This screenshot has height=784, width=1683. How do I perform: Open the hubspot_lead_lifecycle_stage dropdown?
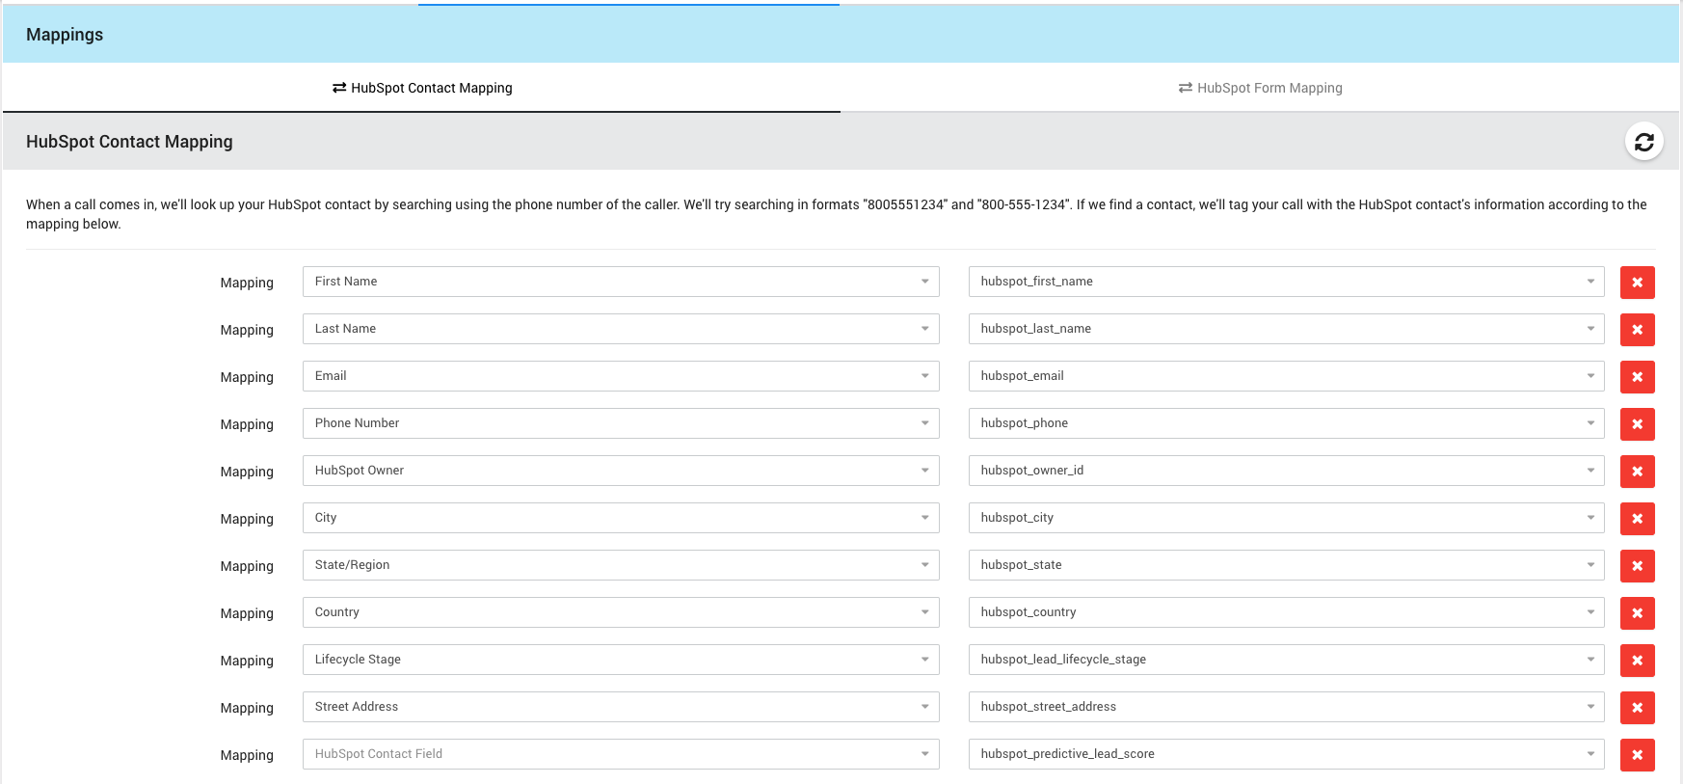(x=1286, y=660)
